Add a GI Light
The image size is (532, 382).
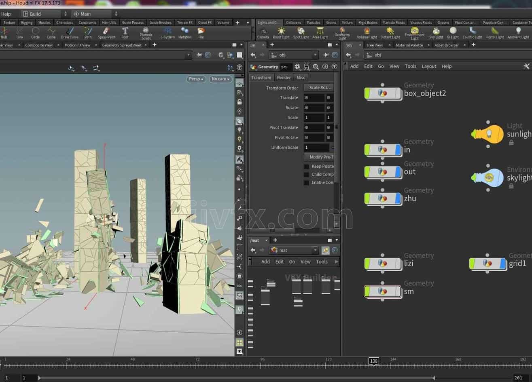[x=453, y=33]
